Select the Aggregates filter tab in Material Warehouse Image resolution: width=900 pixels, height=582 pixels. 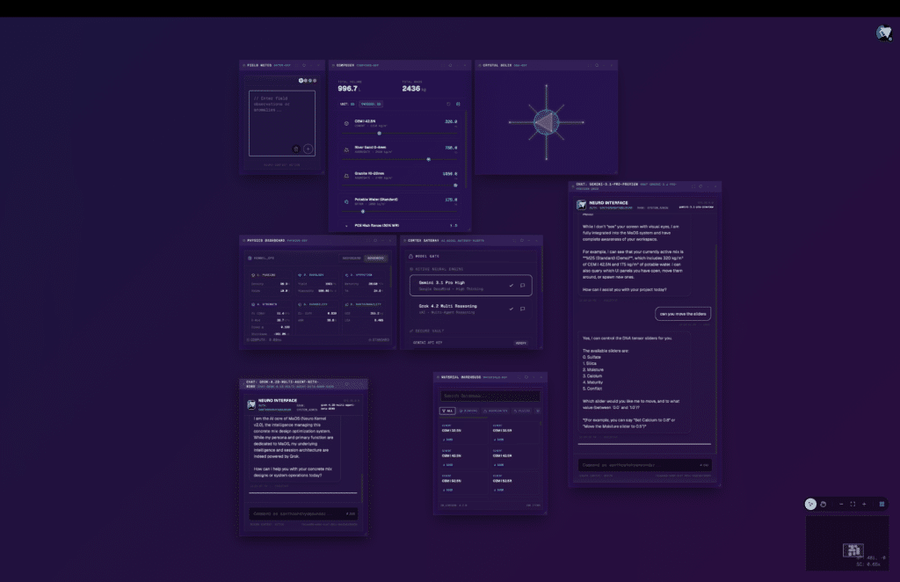497,411
